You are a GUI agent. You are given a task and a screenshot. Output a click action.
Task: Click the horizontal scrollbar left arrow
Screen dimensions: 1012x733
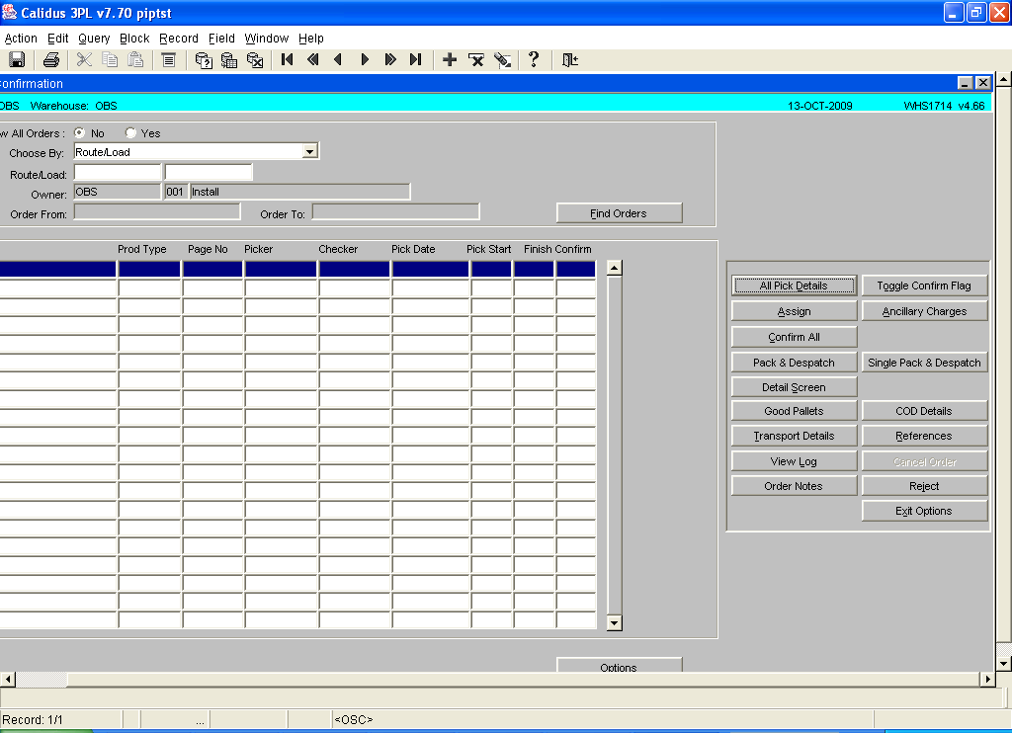8,679
